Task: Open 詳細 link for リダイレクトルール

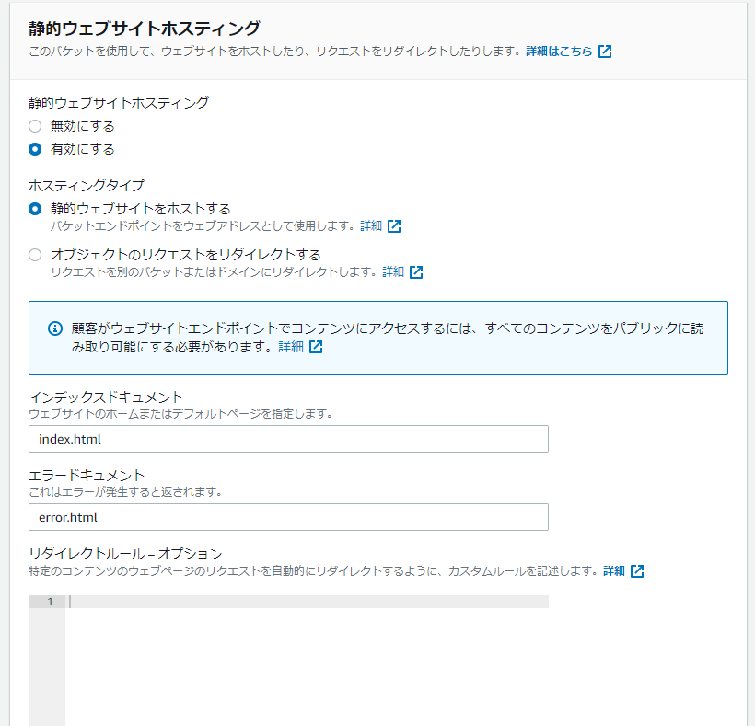Action: [x=614, y=571]
